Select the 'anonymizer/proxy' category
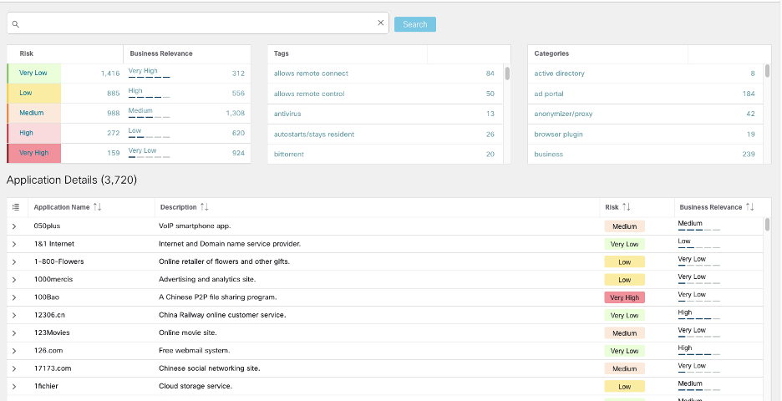 tap(563, 114)
